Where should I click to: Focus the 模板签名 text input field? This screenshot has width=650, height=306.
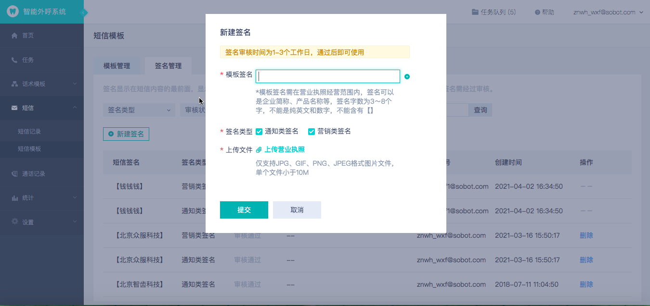click(327, 76)
